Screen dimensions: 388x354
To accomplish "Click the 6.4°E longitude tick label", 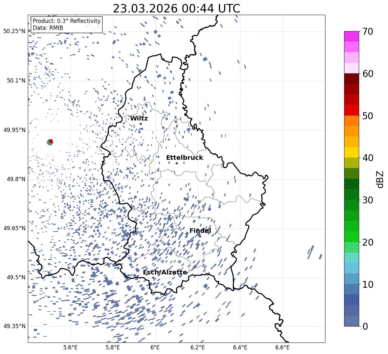I will [240, 347].
